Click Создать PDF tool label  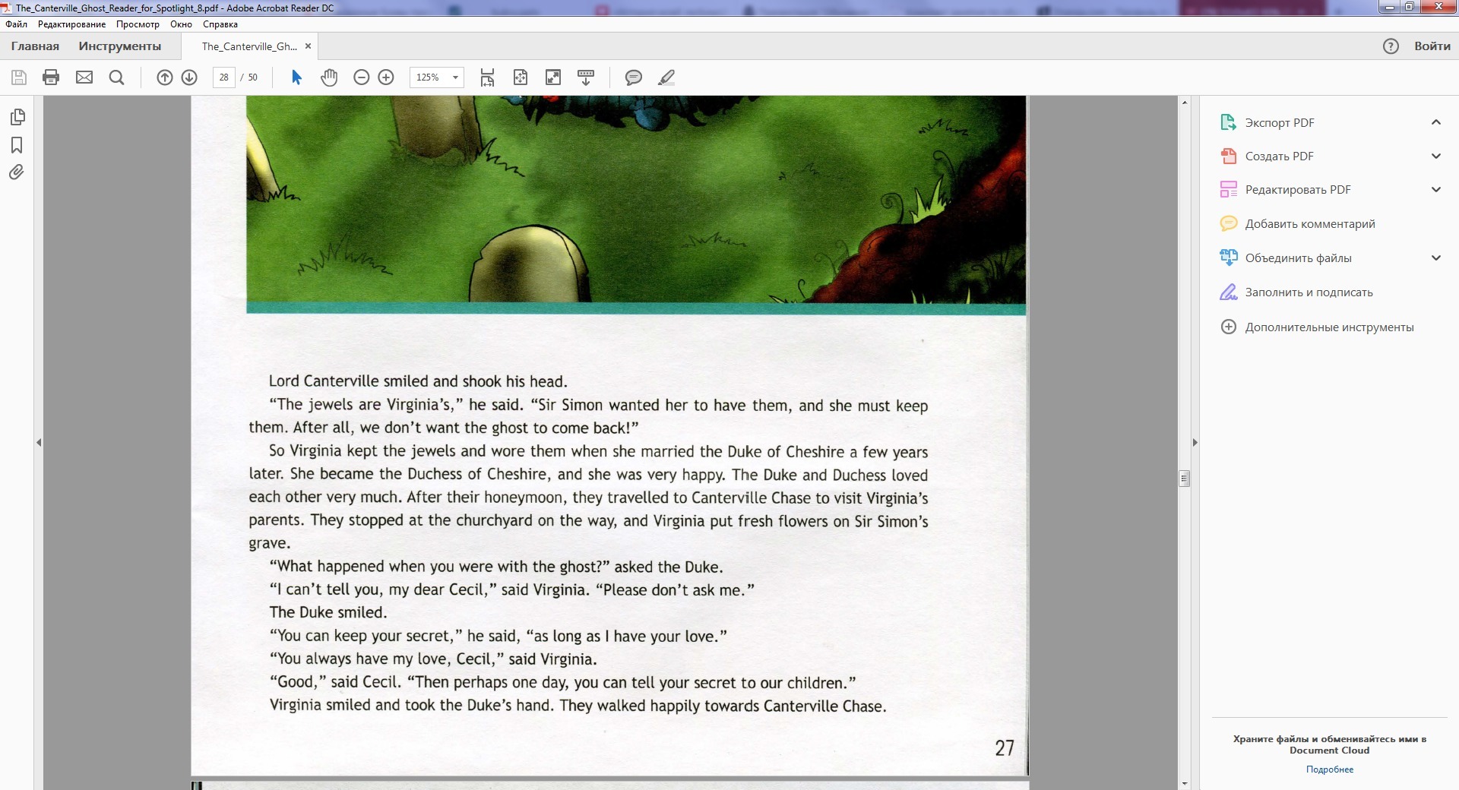point(1279,156)
